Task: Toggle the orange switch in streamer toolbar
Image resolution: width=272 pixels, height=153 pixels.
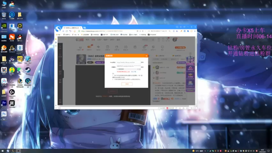Action: (x=89, y=47)
